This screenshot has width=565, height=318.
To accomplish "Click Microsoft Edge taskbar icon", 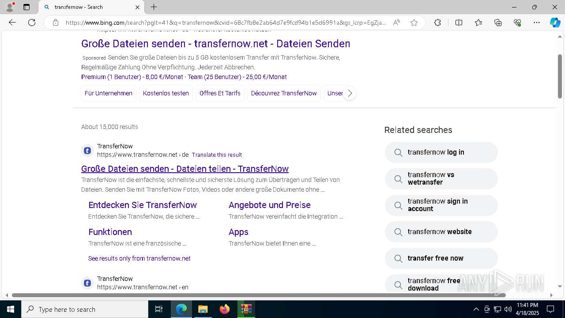I will click(181, 309).
